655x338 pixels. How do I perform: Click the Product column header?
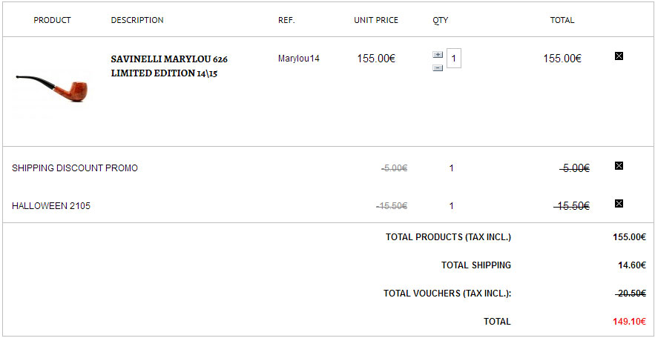pyautogui.click(x=52, y=20)
